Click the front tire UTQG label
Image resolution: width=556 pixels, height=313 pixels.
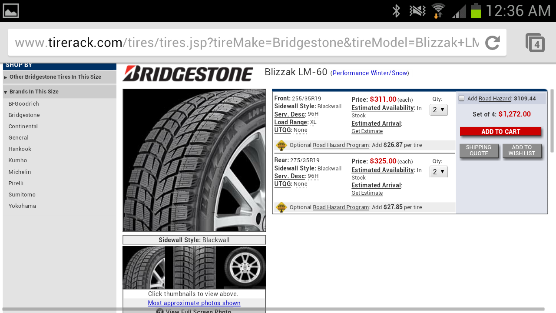pos(283,130)
